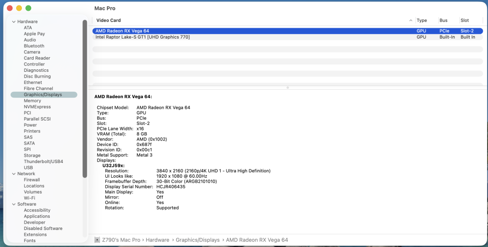Click Hardware in the path bar
The height and width of the screenshot is (247, 488).
click(x=158, y=240)
